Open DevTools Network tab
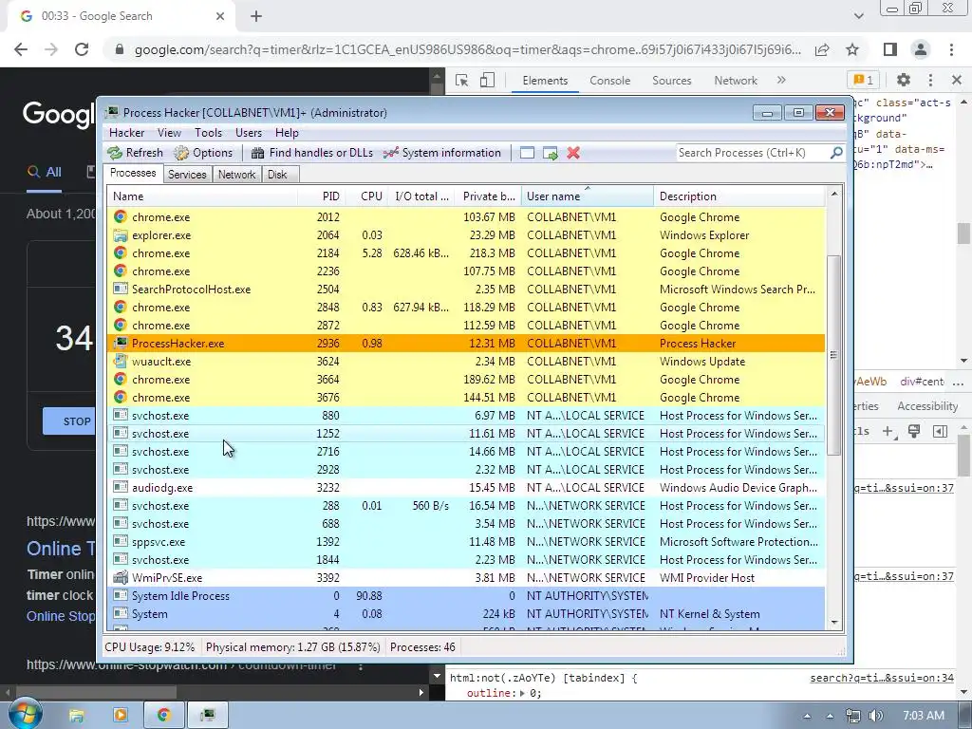Image resolution: width=972 pixels, height=729 pixels. click(736, 81)
